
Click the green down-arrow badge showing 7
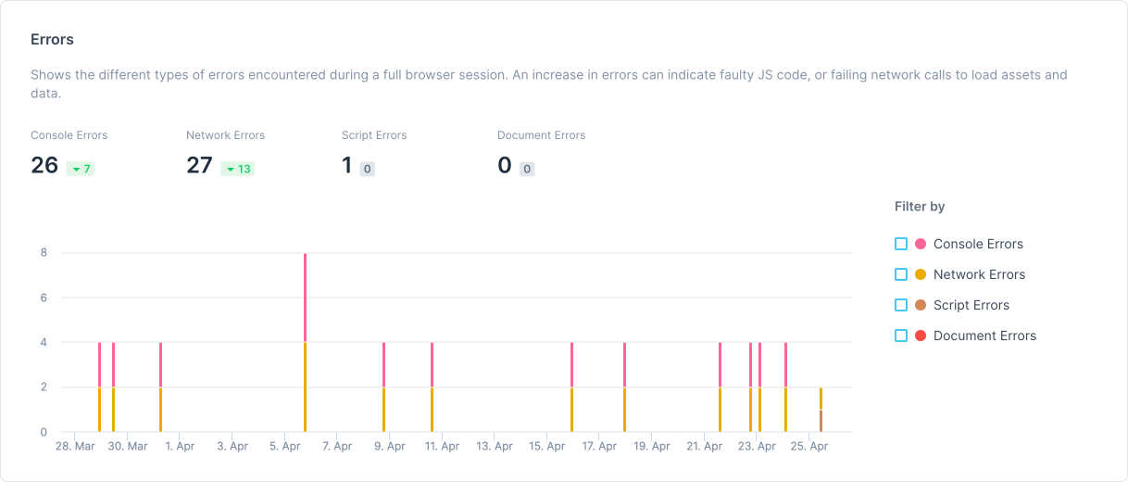[x=81, y=169]
